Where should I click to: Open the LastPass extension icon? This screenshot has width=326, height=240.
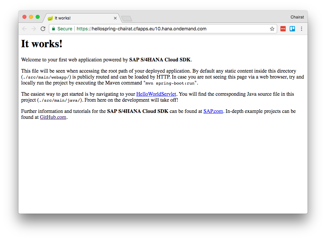pyautogui.click(x=283, y=29)
